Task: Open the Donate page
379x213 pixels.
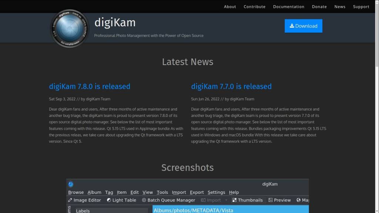Action: coord(319,7)
